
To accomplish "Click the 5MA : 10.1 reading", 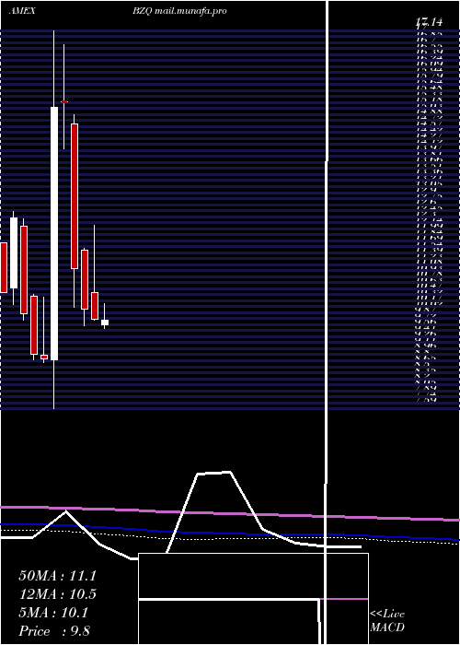I will 53,613.
